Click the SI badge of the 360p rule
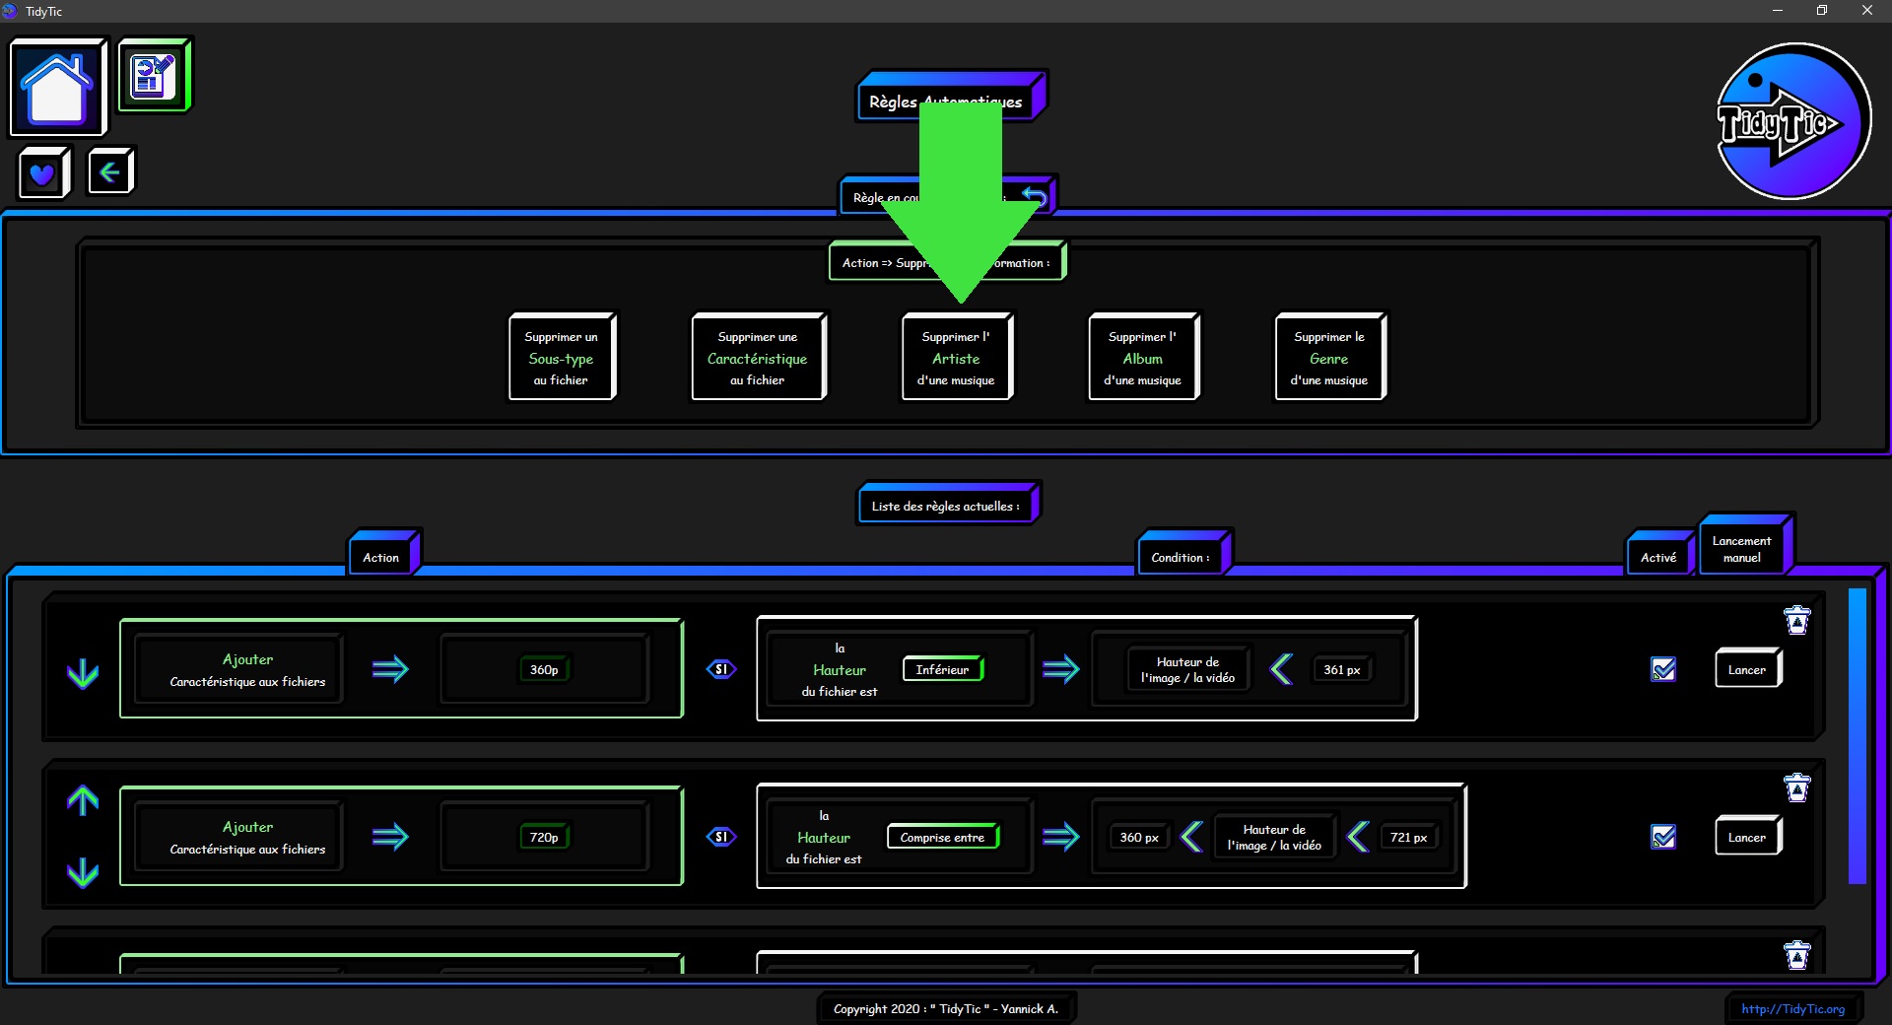Screen dimensions: 1892x1025 (721, 669)
